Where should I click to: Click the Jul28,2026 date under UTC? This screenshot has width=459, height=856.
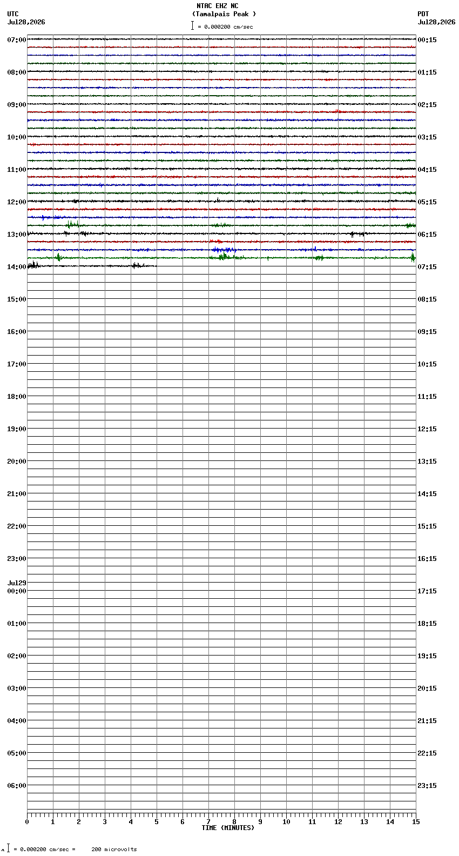click(26, 22)
